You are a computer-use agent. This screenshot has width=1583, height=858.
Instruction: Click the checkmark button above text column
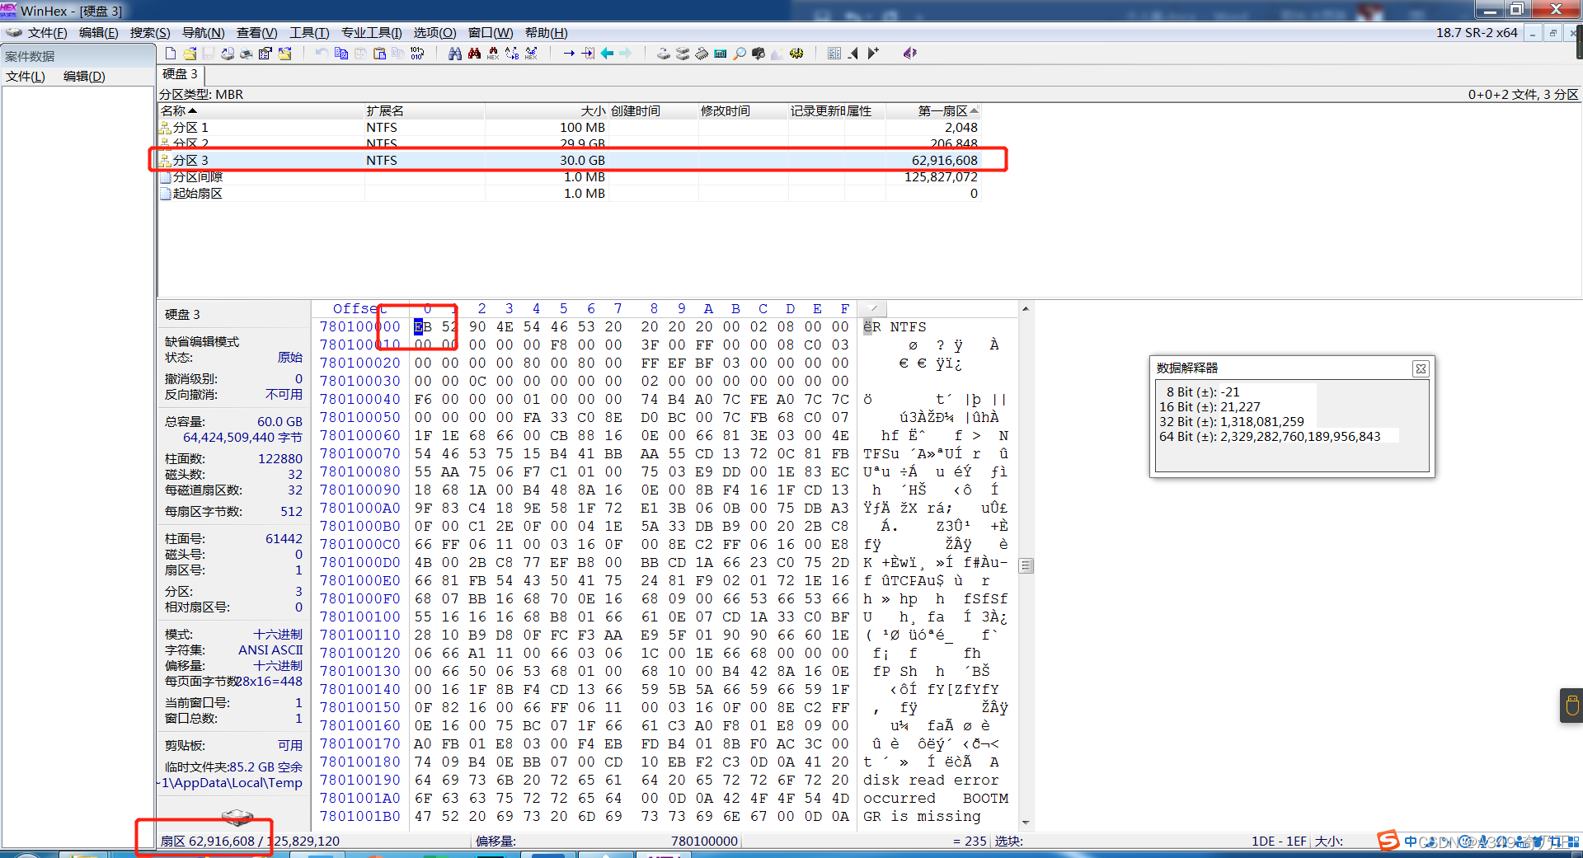(873, 308)
